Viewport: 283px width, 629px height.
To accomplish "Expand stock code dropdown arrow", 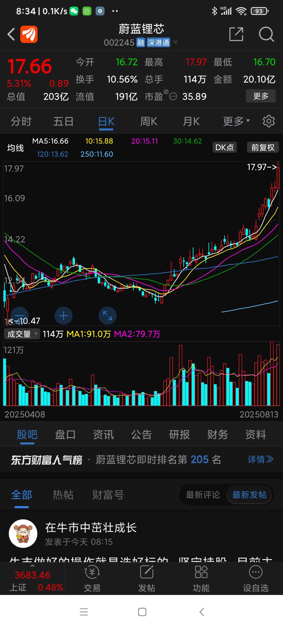I will [x=176, y=42].
